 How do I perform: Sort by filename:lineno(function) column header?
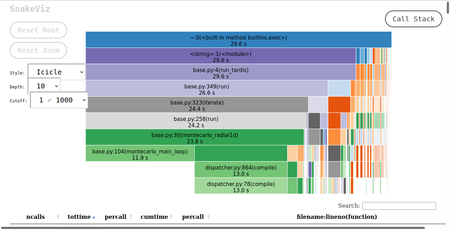336,217
